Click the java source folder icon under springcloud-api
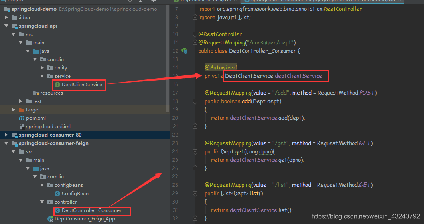 click(36, 51)
